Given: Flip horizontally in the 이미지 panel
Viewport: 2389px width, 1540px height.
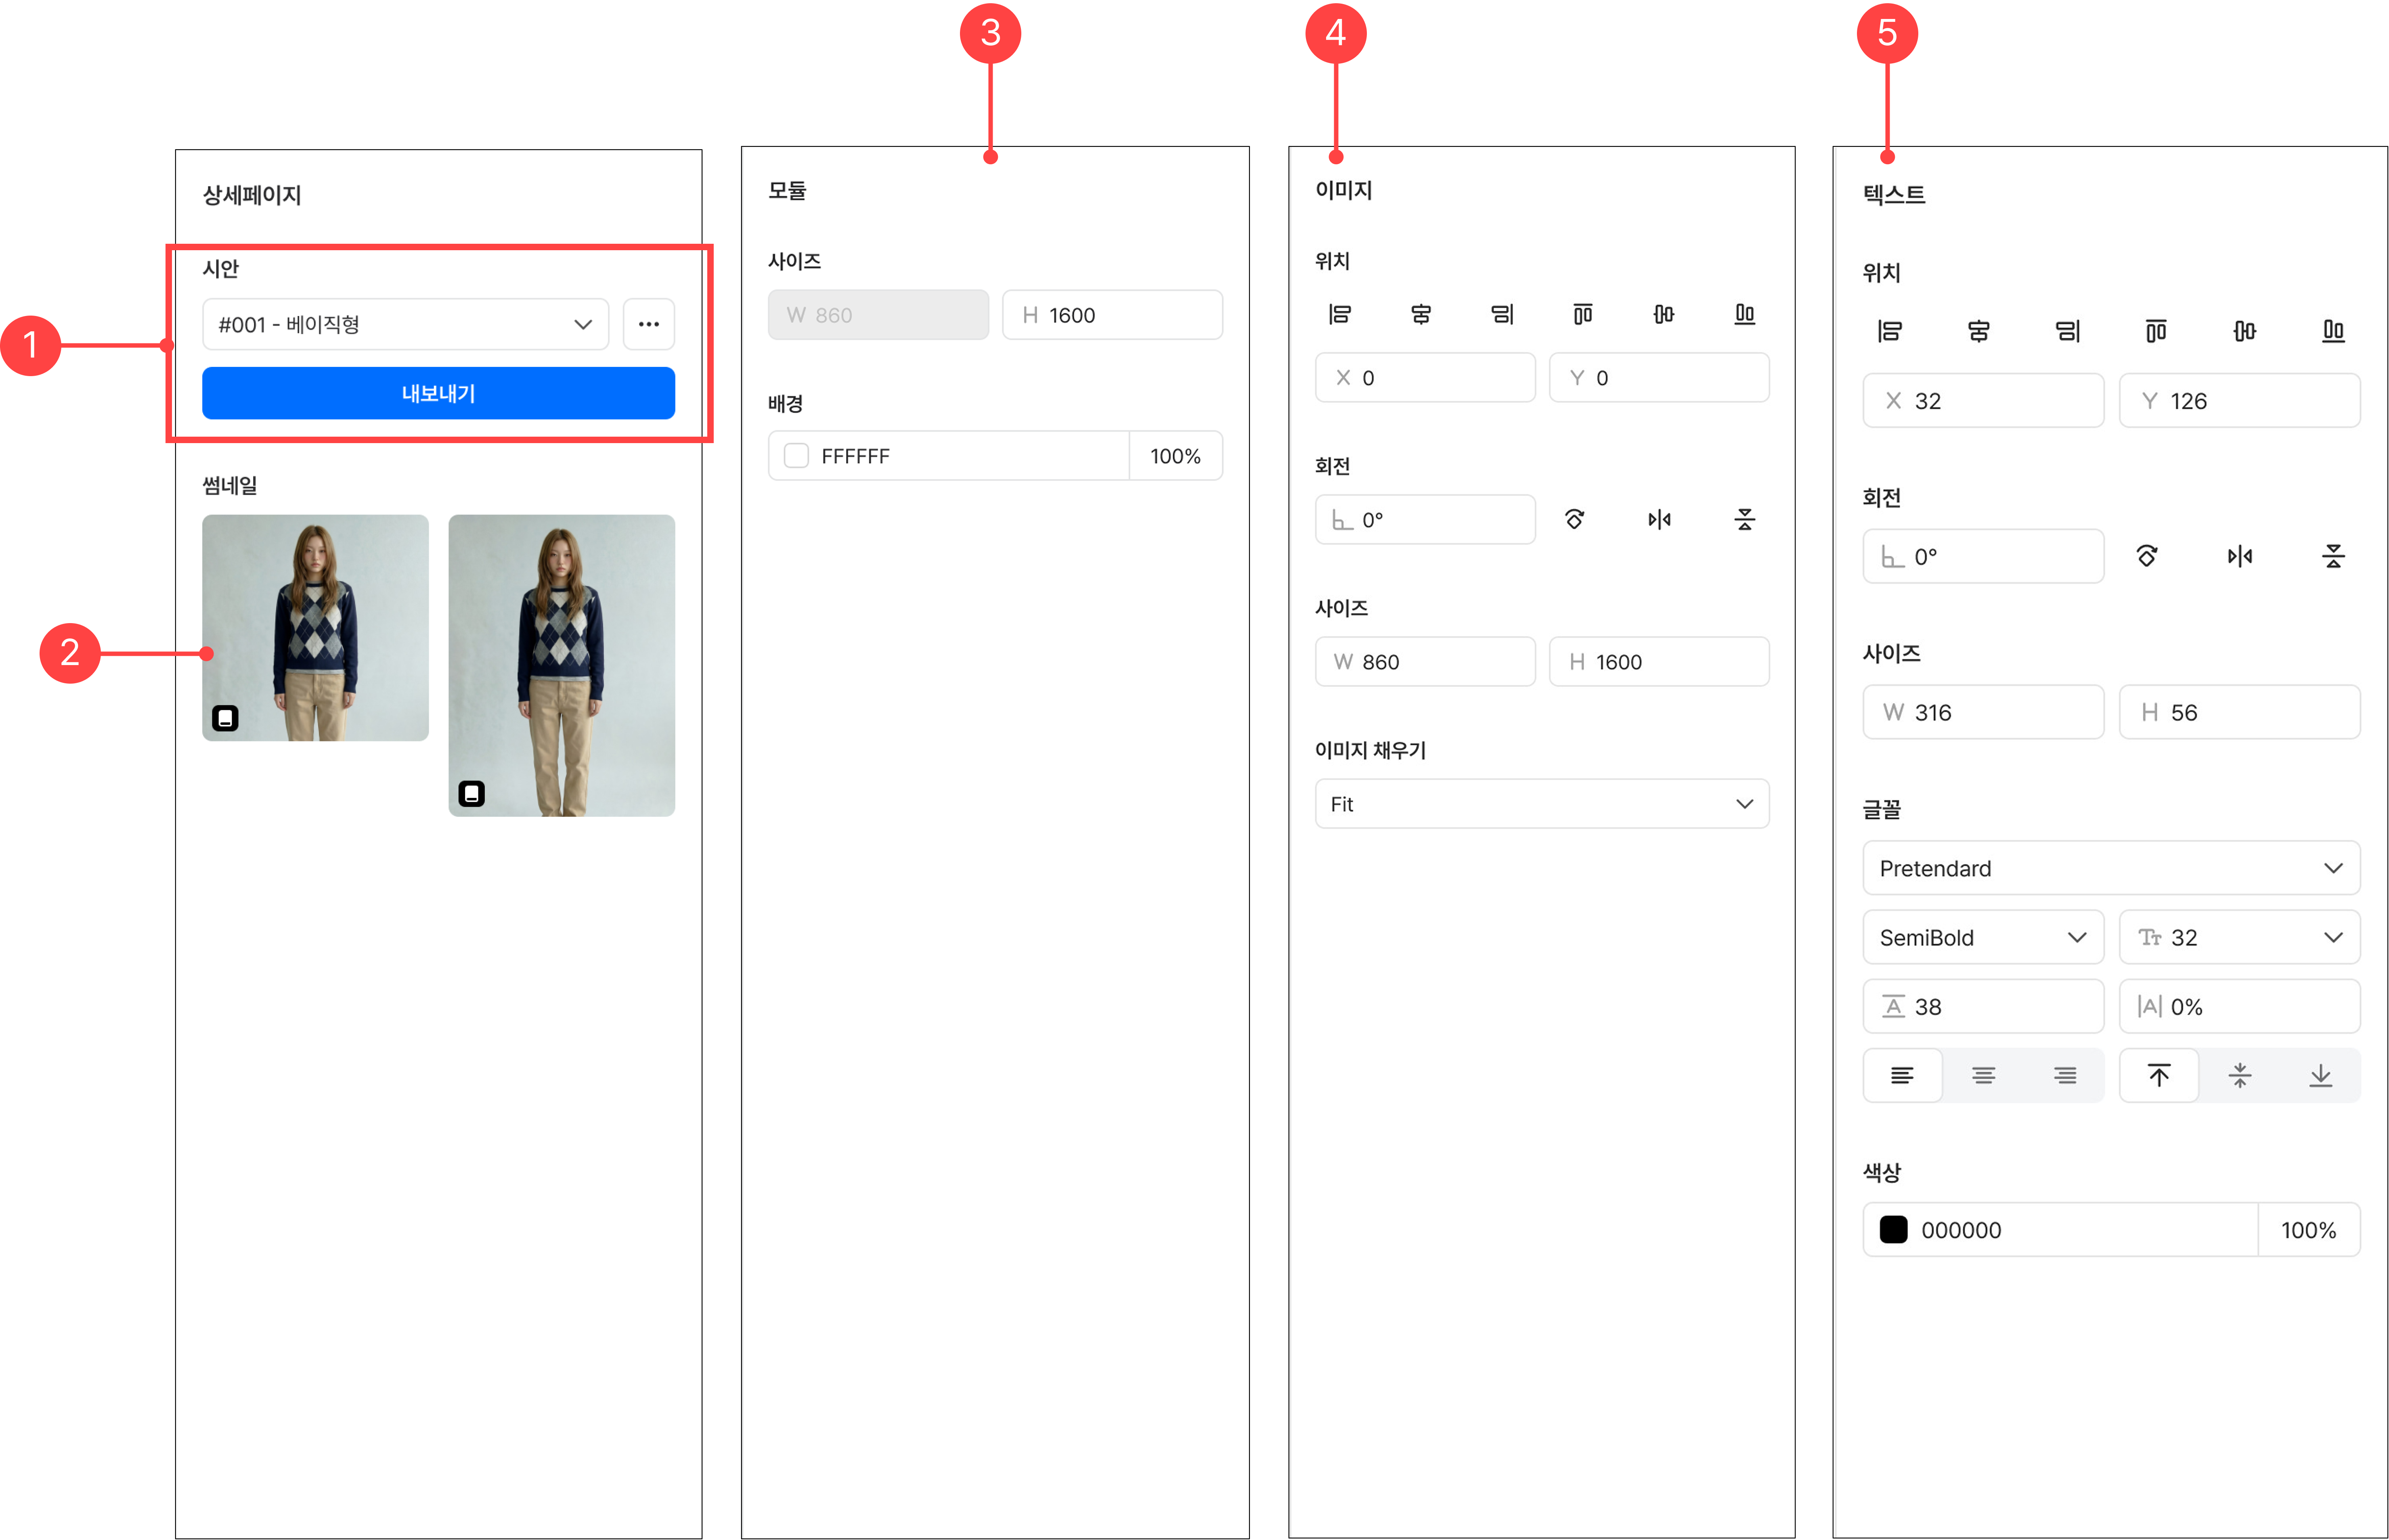Looking at the screenshot, I should 1660,519.
